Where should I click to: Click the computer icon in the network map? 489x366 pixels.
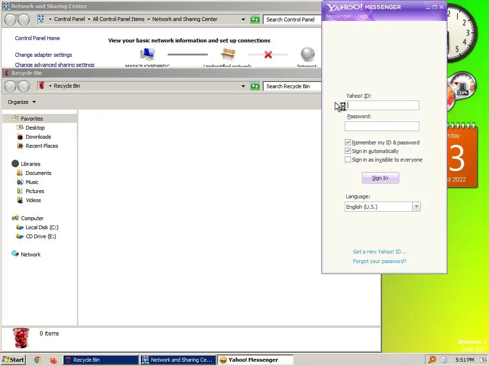[x=147, y=54]
